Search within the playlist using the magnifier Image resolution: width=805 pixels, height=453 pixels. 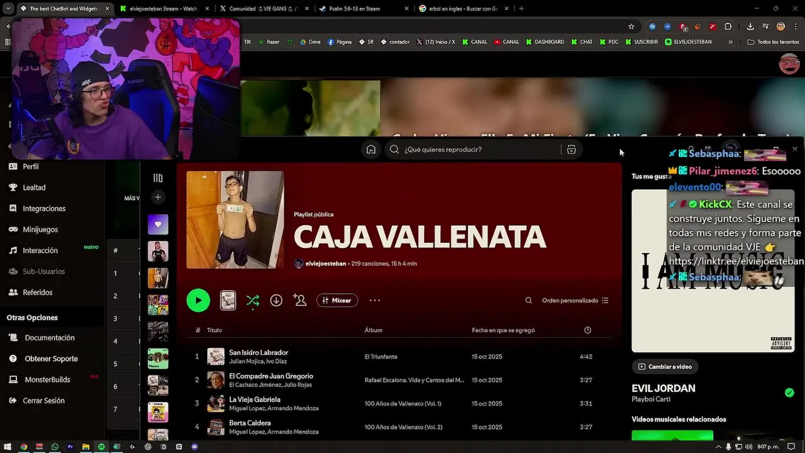click(x=528, y=300)
